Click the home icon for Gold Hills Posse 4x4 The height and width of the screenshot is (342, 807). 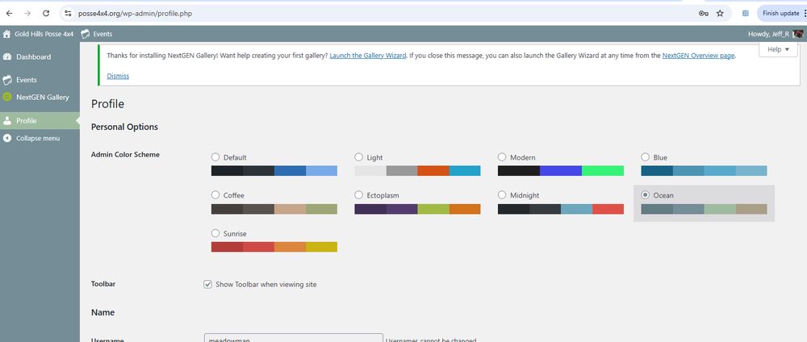coord(6,34)
